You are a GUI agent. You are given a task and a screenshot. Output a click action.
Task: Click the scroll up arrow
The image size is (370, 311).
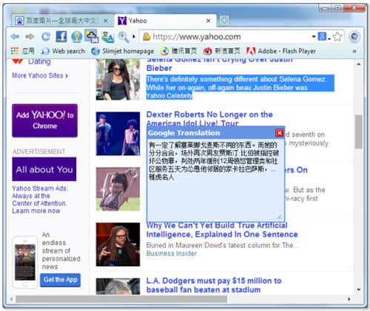pyautogui.click(x=358, y=64)
